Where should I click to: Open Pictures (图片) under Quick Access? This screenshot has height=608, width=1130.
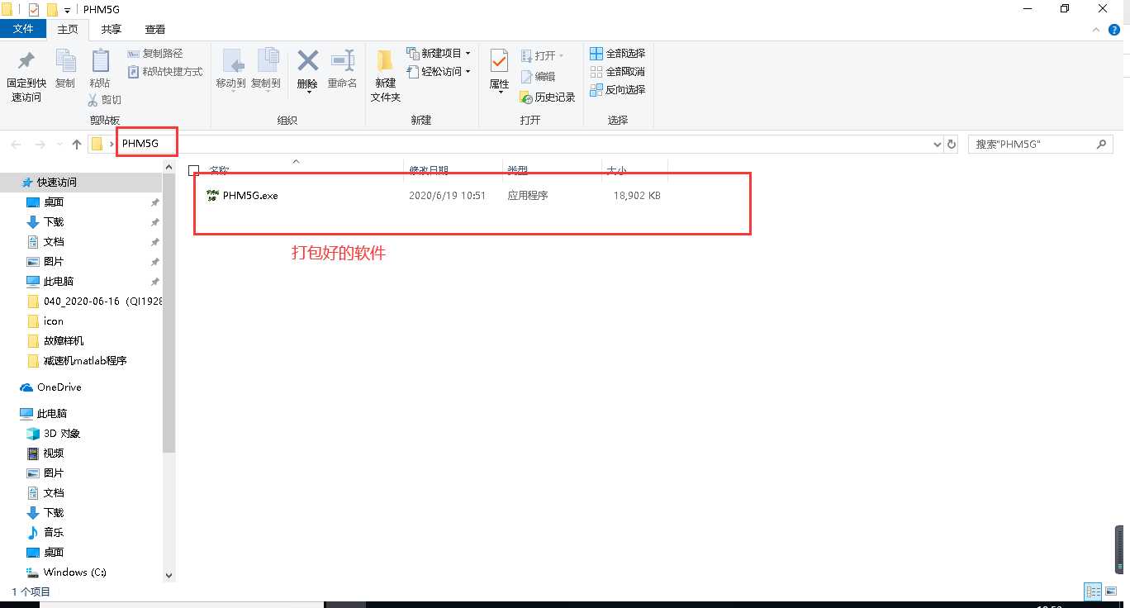coord(54,261)
